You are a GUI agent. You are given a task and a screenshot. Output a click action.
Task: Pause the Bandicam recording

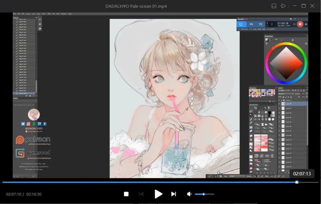[294, 24]
